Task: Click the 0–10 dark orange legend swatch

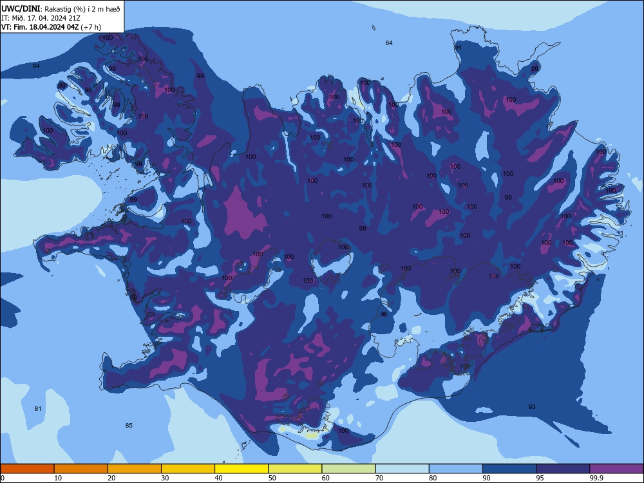Action: click(27, 469)
